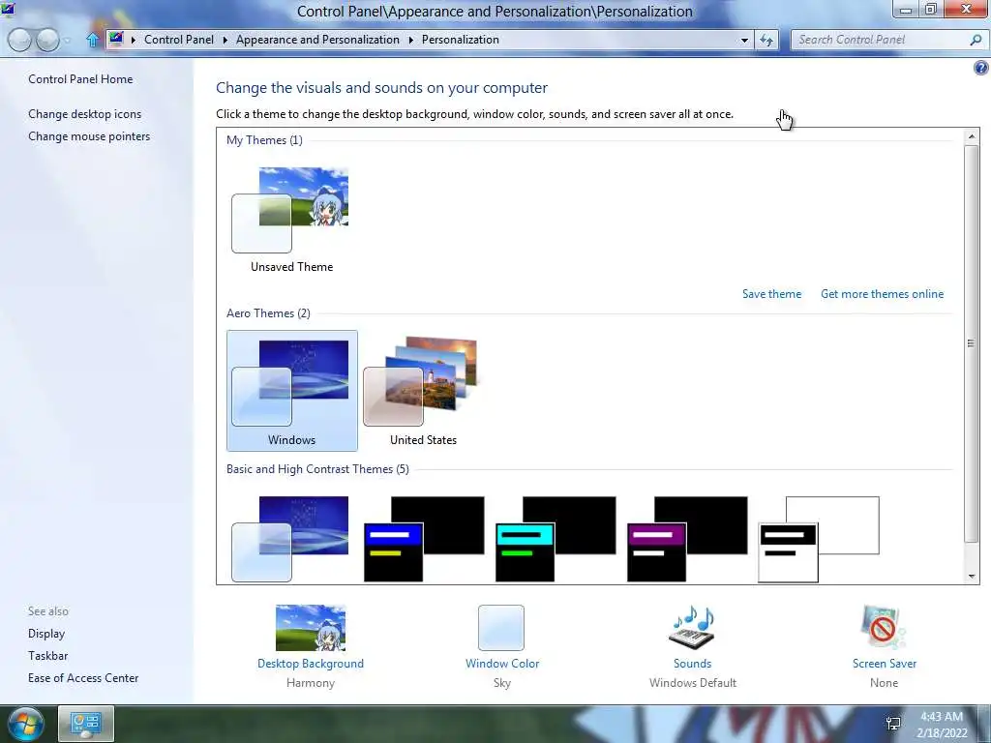The height and width of the screenshot is (743, 991).
Task: Select high contrast theme with purple title bar
Action: point(686,539)
